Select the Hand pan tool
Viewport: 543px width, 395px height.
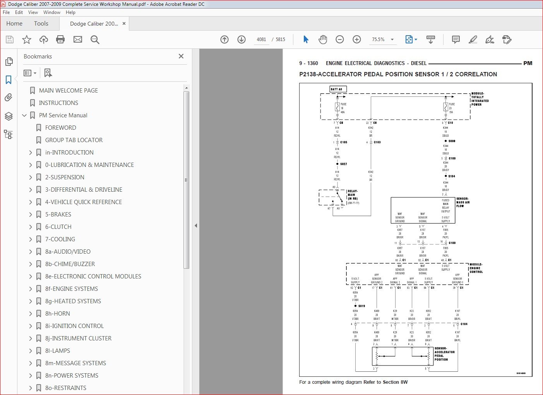tap(323, 39)
